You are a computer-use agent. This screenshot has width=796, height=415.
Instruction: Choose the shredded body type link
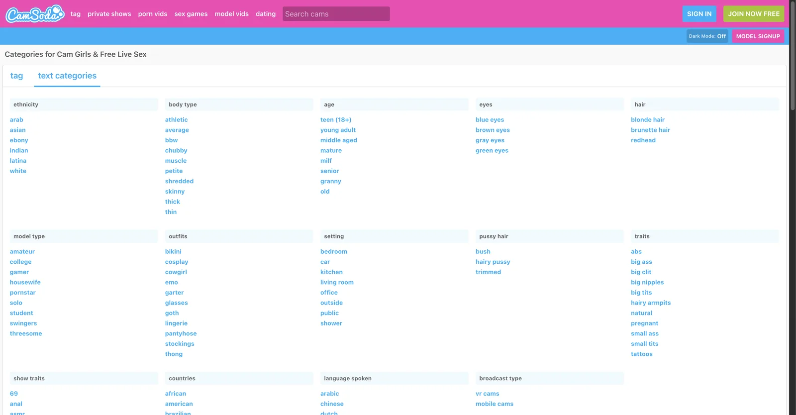point(180,181)
